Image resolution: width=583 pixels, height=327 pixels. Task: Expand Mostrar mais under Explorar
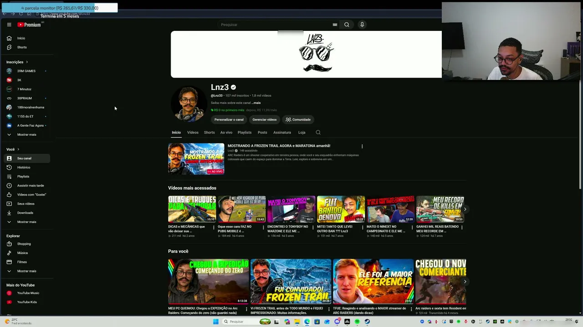click(x=27, y=271)
